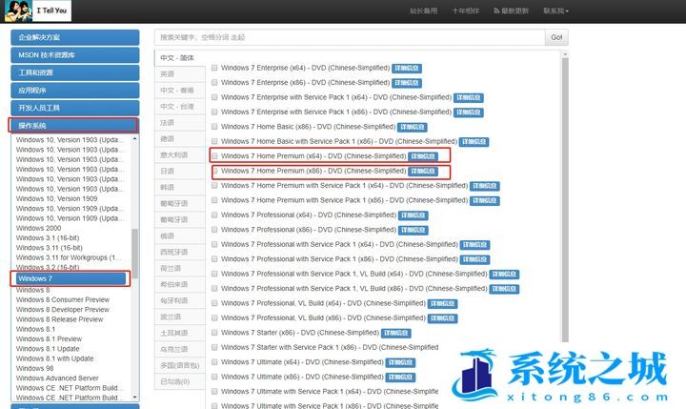Select Windows 8 Consumer Preview
Image resolution: width=686 pixels, height=409 pixels.
(63, 299)
